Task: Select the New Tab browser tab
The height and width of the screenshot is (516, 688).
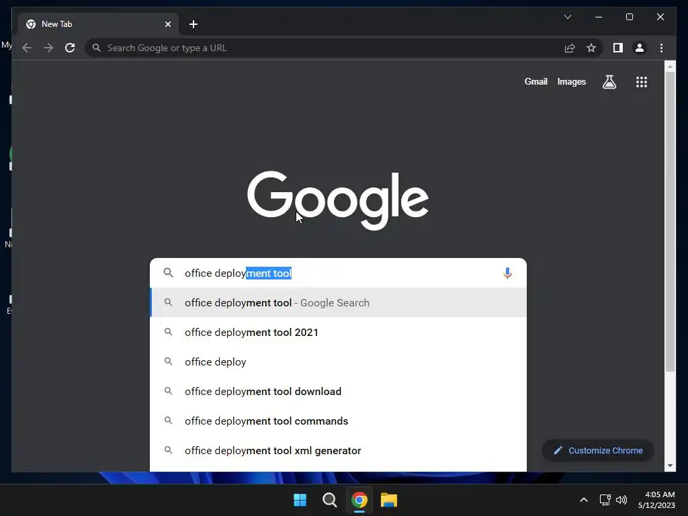Action: [x=98, y=24]
